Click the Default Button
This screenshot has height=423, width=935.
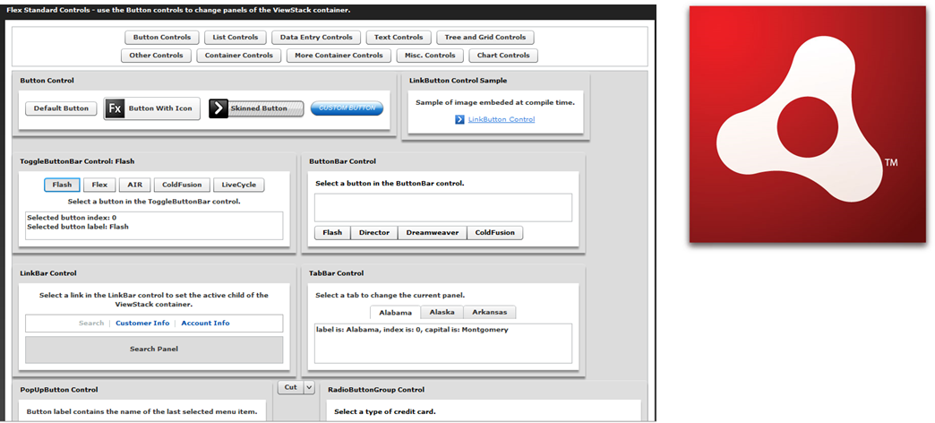point(61,108)
